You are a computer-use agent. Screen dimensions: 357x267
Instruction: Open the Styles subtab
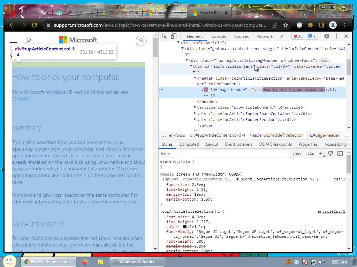(167, 144)
